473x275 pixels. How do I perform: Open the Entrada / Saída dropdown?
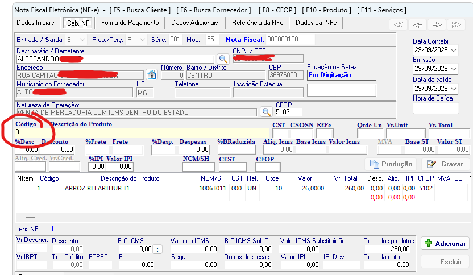point(82,40)
